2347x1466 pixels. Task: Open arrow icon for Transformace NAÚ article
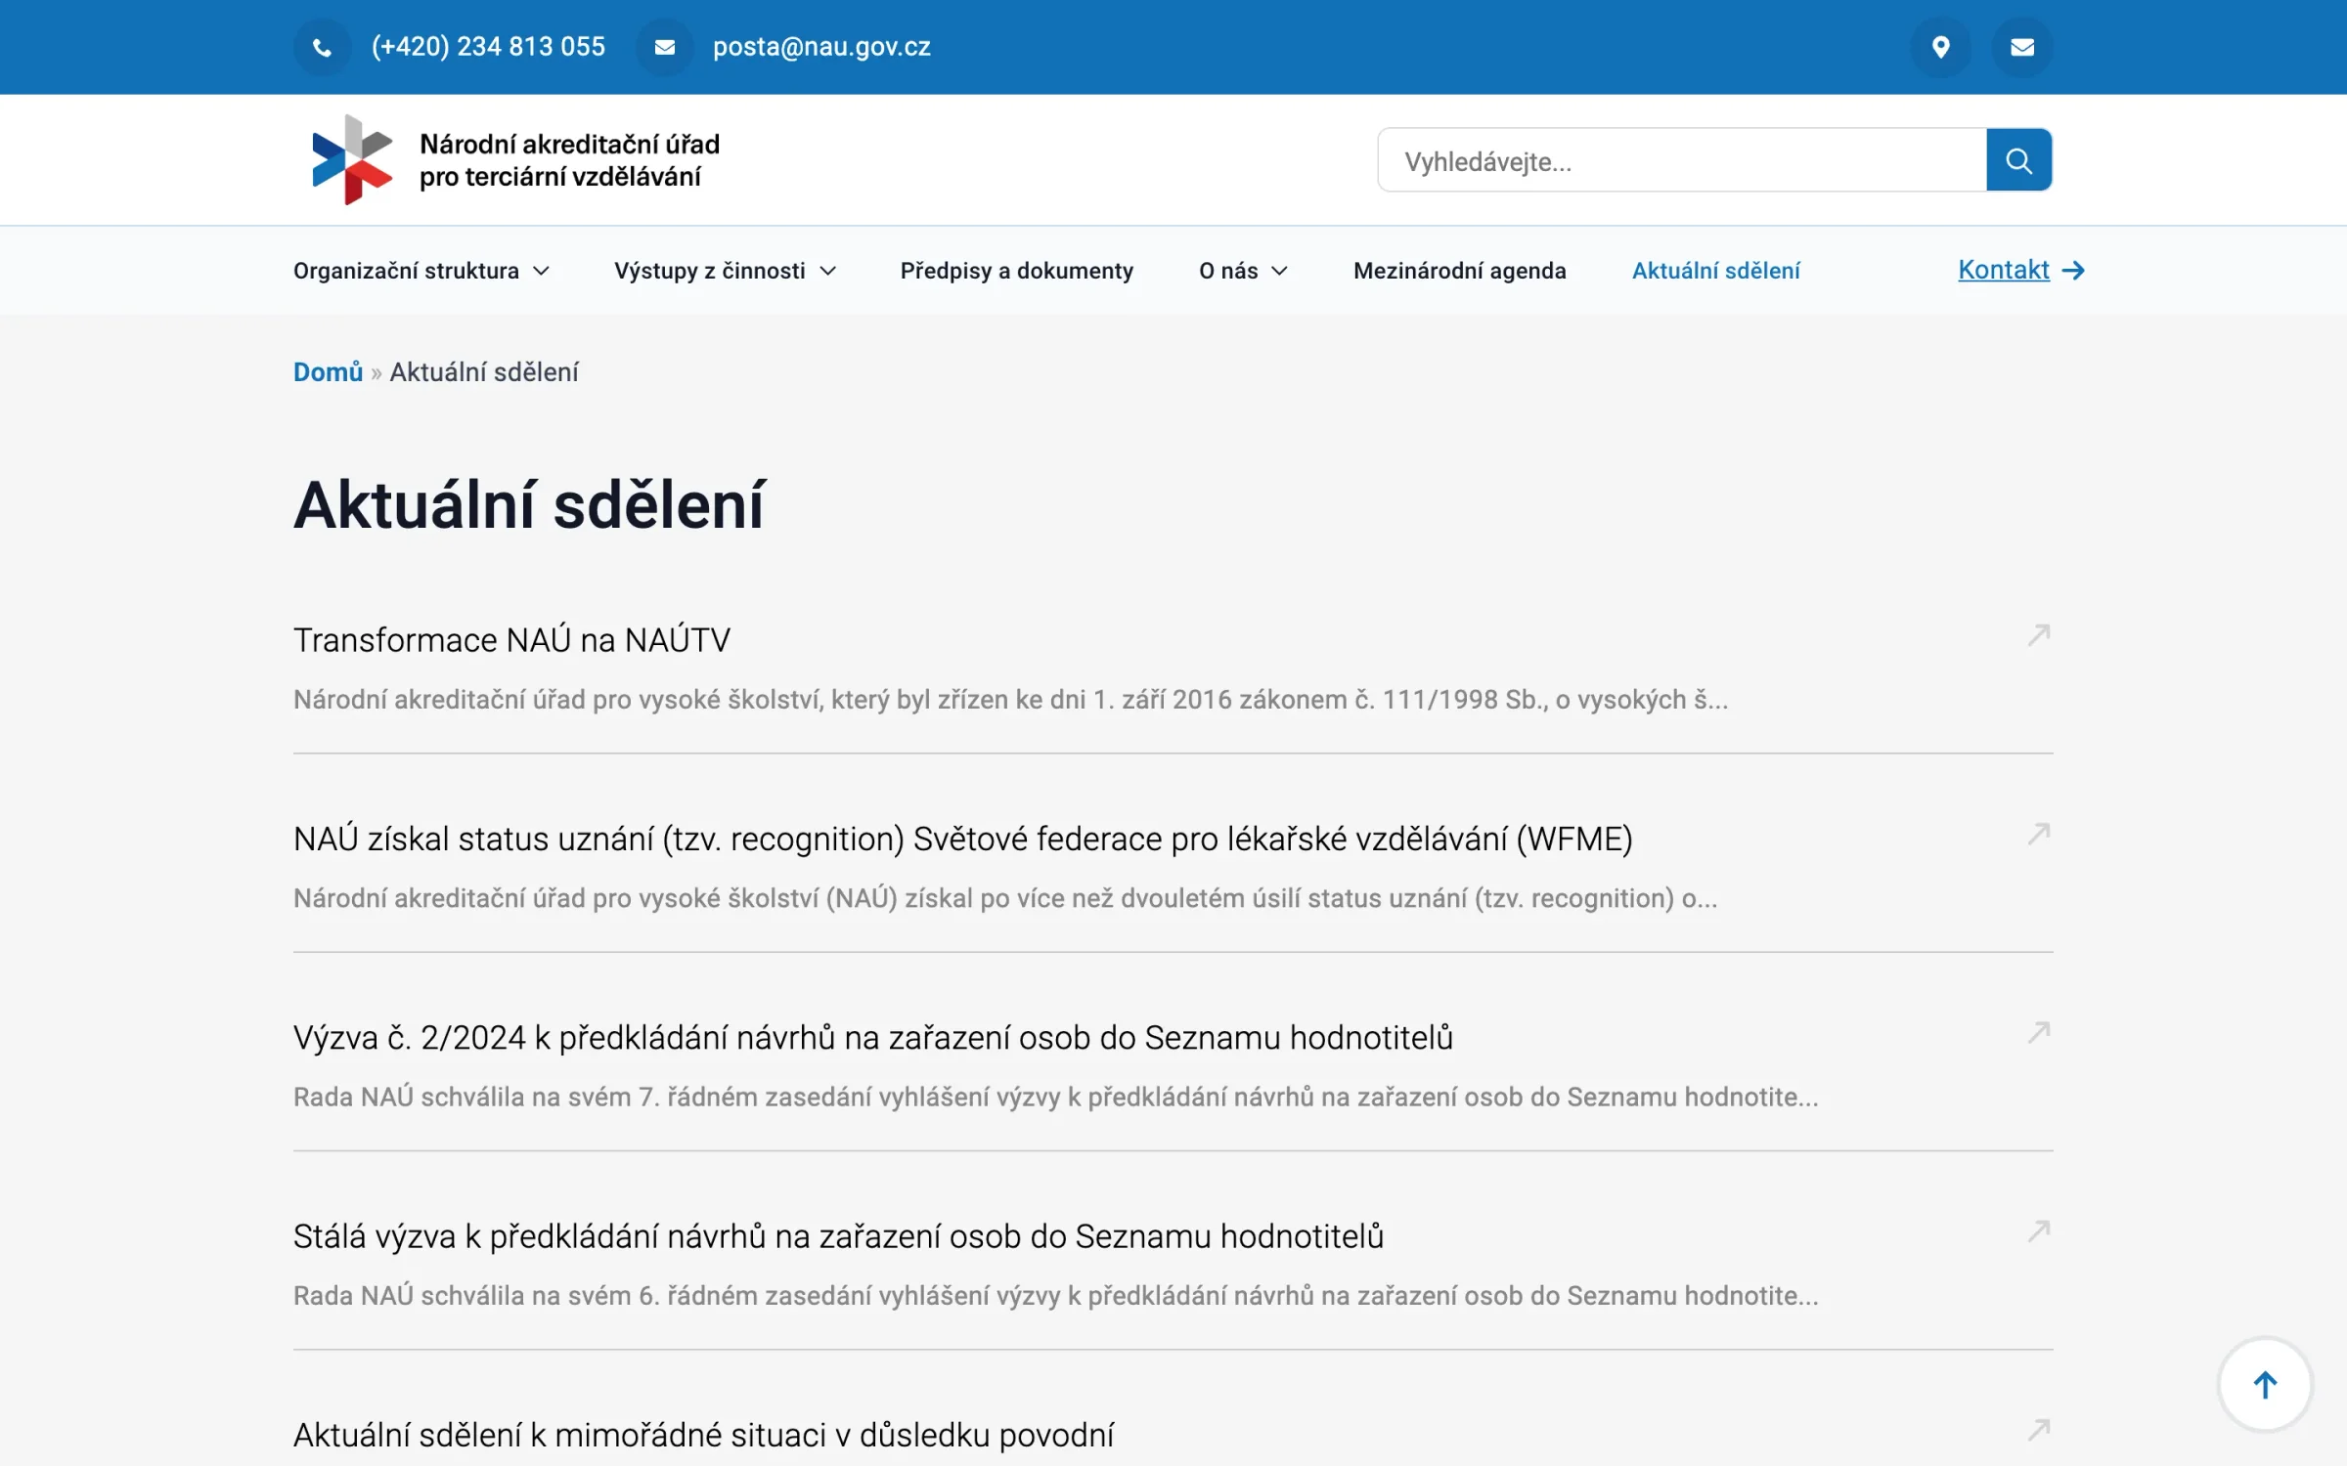(x=2039, y=635)
